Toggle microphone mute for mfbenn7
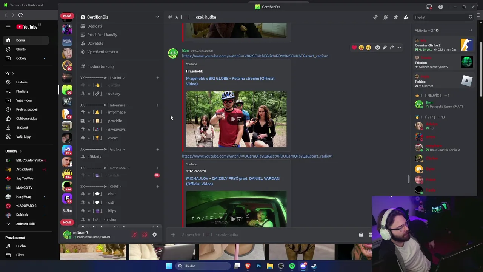The image size is (483, 272). click(134, 235)
